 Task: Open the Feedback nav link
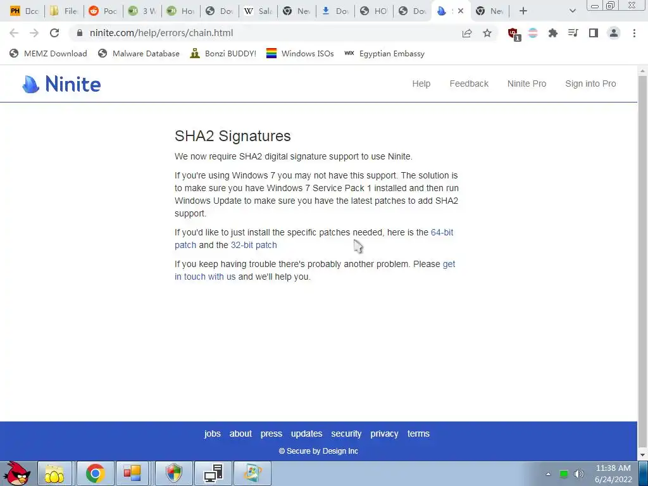click(x=469, y=84)
